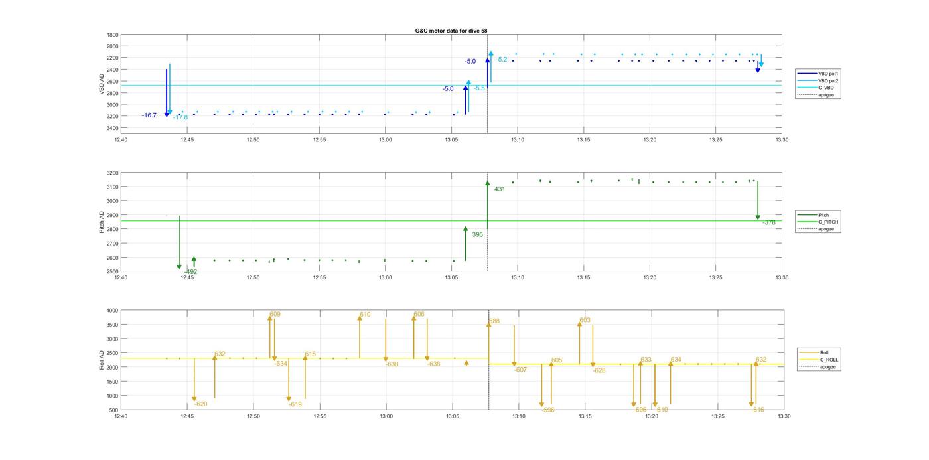This screenshot has width=929, height=460.
Task: Click the '-17.8' data label
Action: click(x=180, y=117)
